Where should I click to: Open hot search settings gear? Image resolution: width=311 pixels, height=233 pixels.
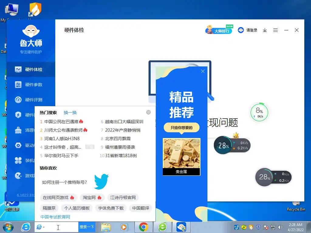point(148,112)
